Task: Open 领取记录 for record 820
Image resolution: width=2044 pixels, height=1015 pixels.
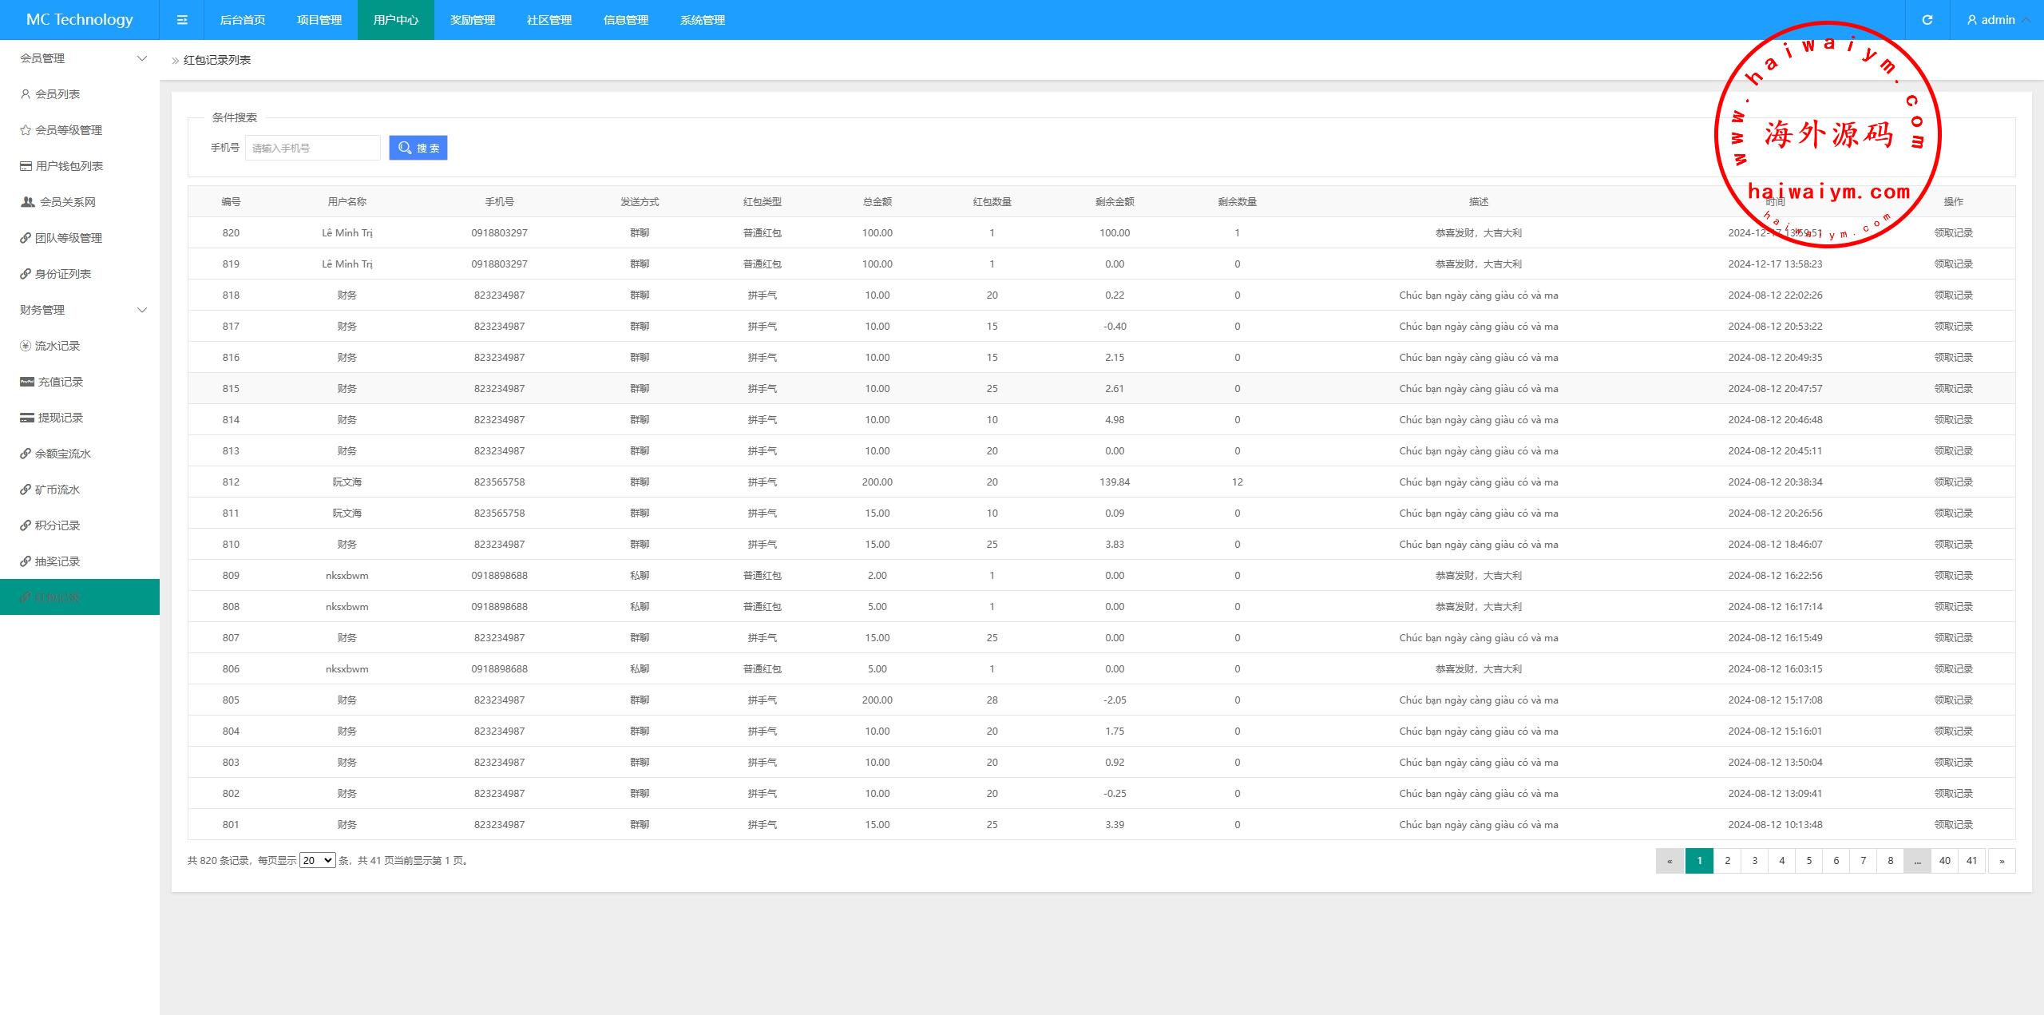Action: click(x=1953, y=233)
